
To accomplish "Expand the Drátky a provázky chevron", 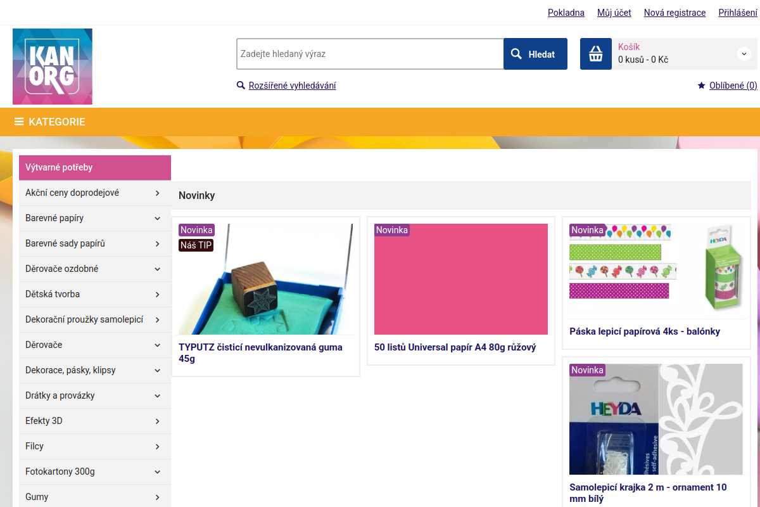I will [158, 395].
